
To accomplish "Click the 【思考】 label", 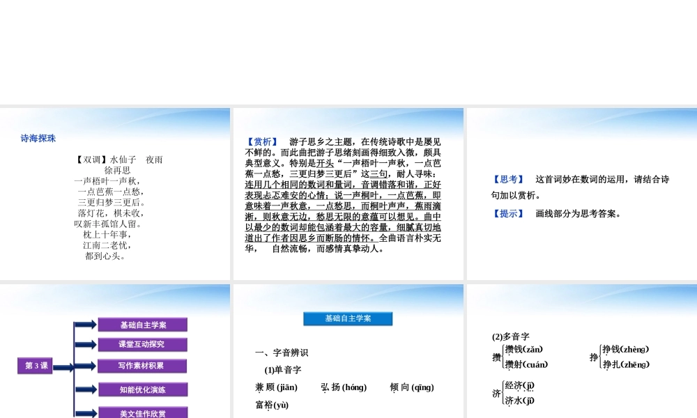I will point(509,180).
